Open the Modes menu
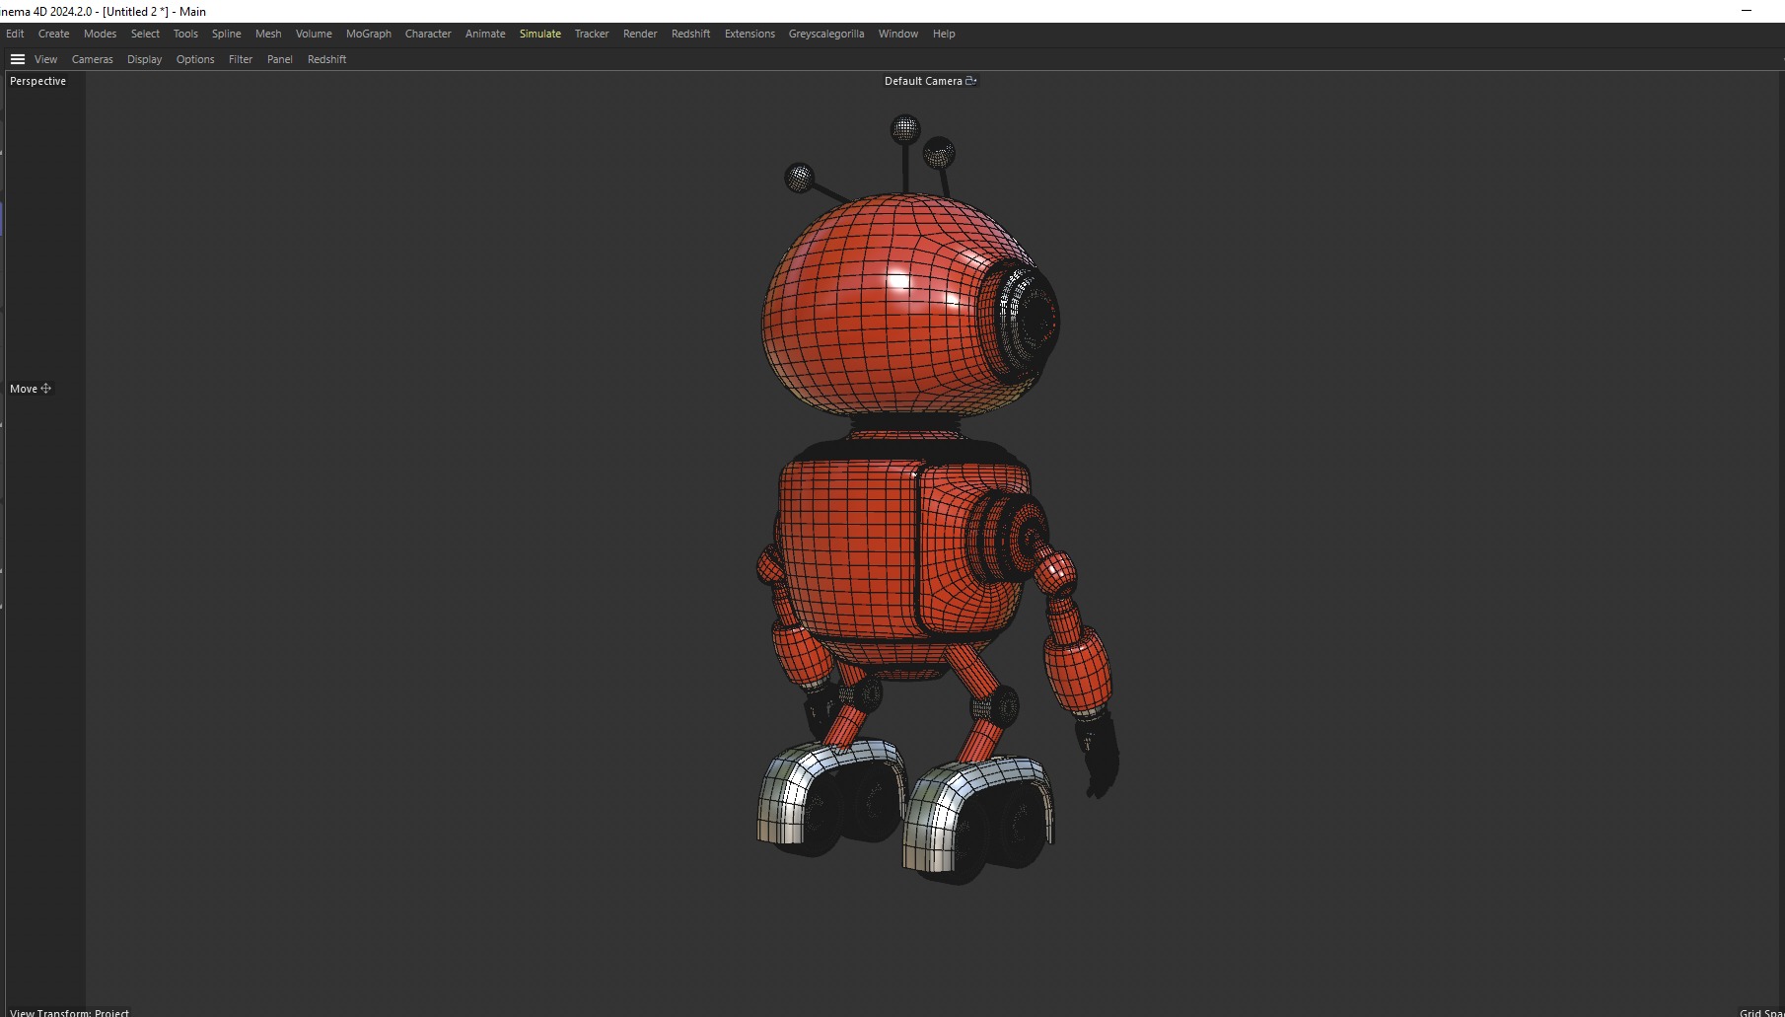 (100, 34)
